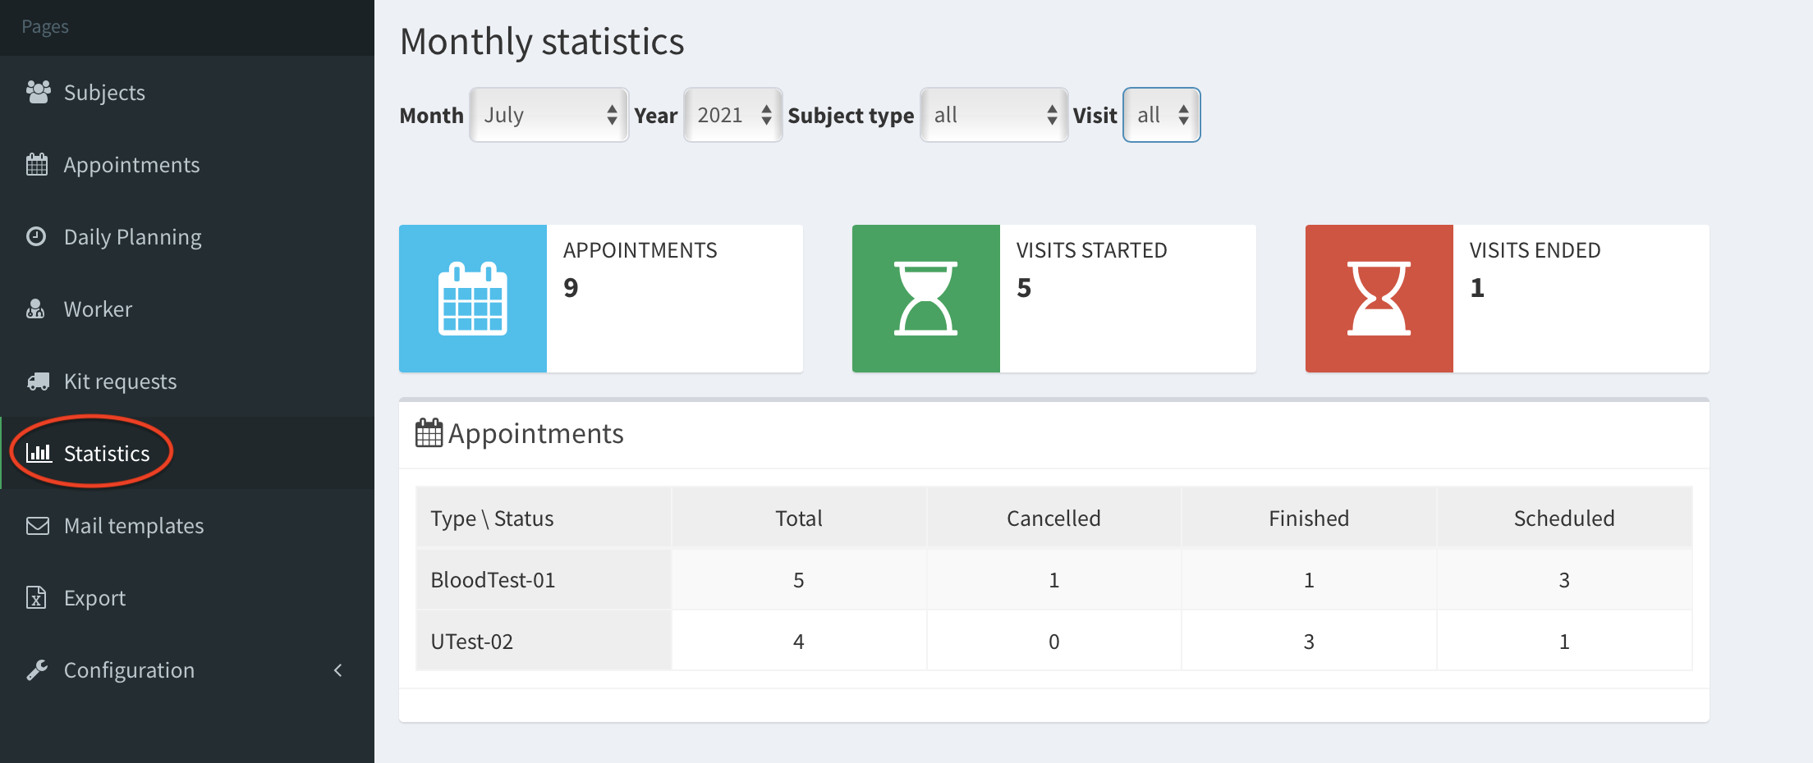Click the Configuration wrench icon
The height and width of the screenshot is (763, 1813).
point(37,670)
